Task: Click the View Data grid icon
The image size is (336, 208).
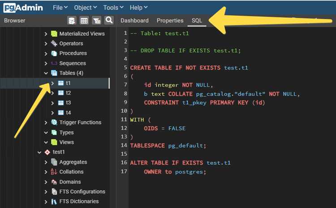Action: click(84, 21)
